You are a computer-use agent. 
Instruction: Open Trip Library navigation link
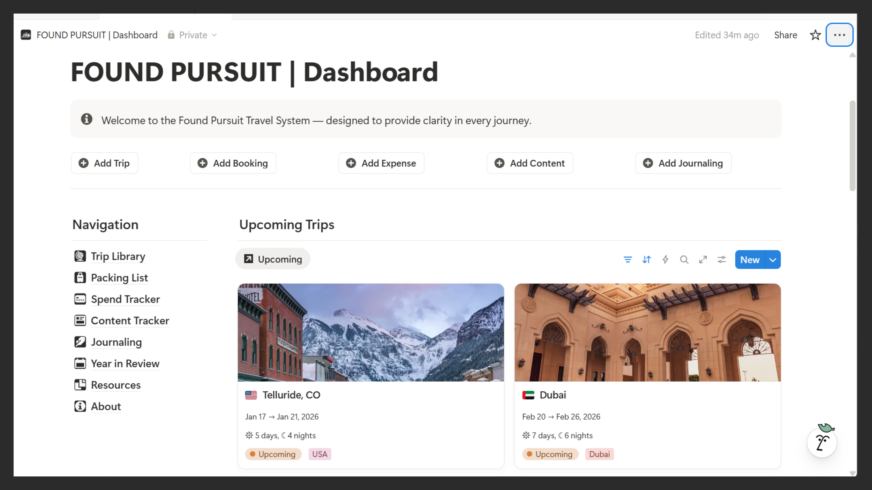118,257
